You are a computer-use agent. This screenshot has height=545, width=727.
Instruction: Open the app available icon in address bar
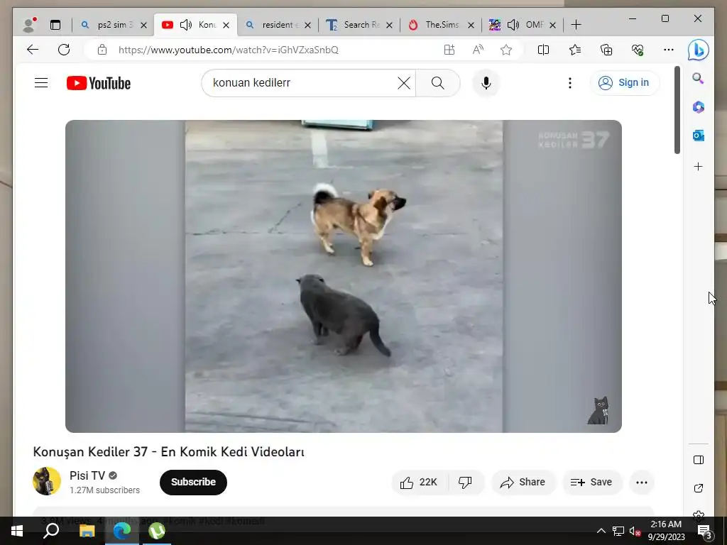449,50
